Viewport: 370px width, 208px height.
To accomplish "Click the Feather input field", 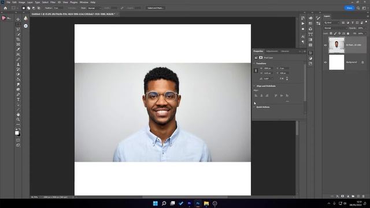I will (x=58, y=8).
